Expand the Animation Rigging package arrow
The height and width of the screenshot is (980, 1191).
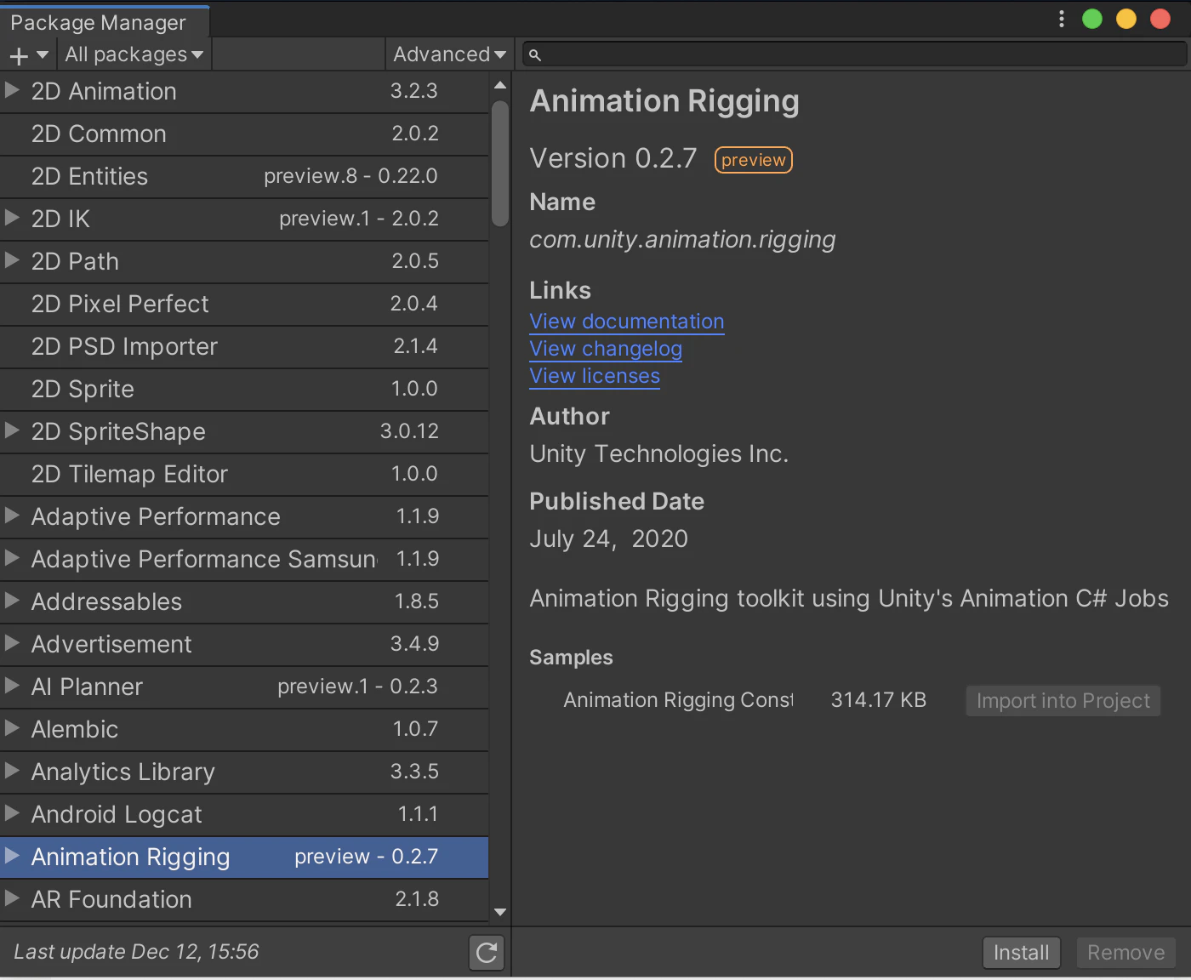12,856
